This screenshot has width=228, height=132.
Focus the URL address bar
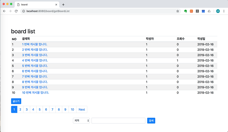pos(100,11)
